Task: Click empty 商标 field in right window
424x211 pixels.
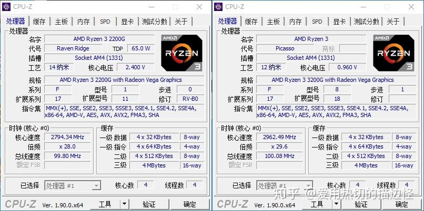Action: tap(353, 48)
